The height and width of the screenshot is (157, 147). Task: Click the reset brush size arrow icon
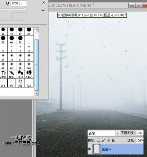[x=7, y=3]
